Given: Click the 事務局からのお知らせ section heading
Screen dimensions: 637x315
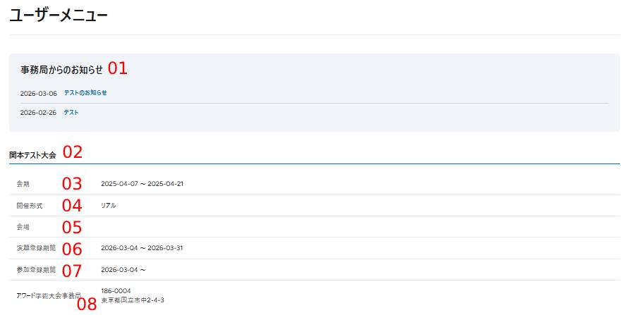Looking at the screenshot, I should (x=61, y=70).
